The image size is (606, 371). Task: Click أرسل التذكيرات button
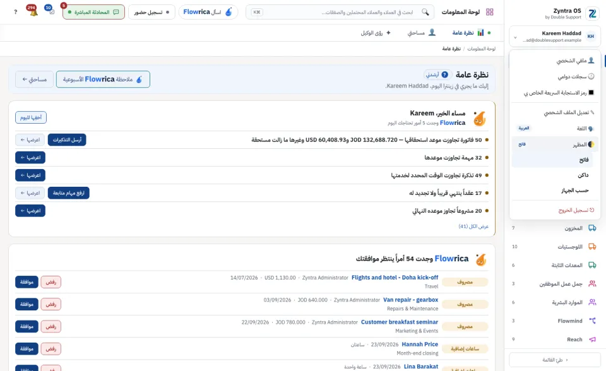[x=67, y=140]
